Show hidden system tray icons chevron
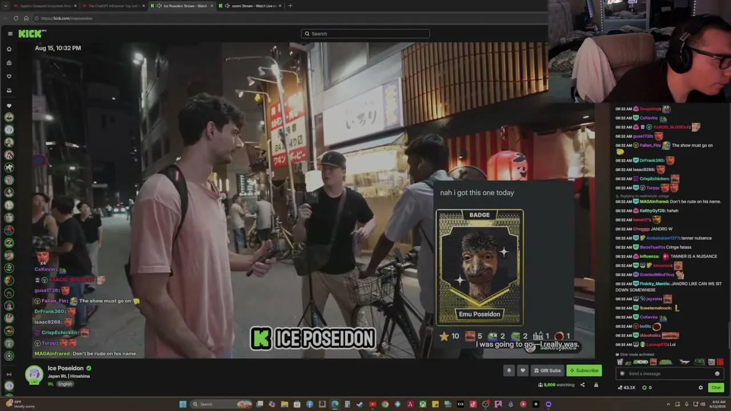 coord(669,404)
